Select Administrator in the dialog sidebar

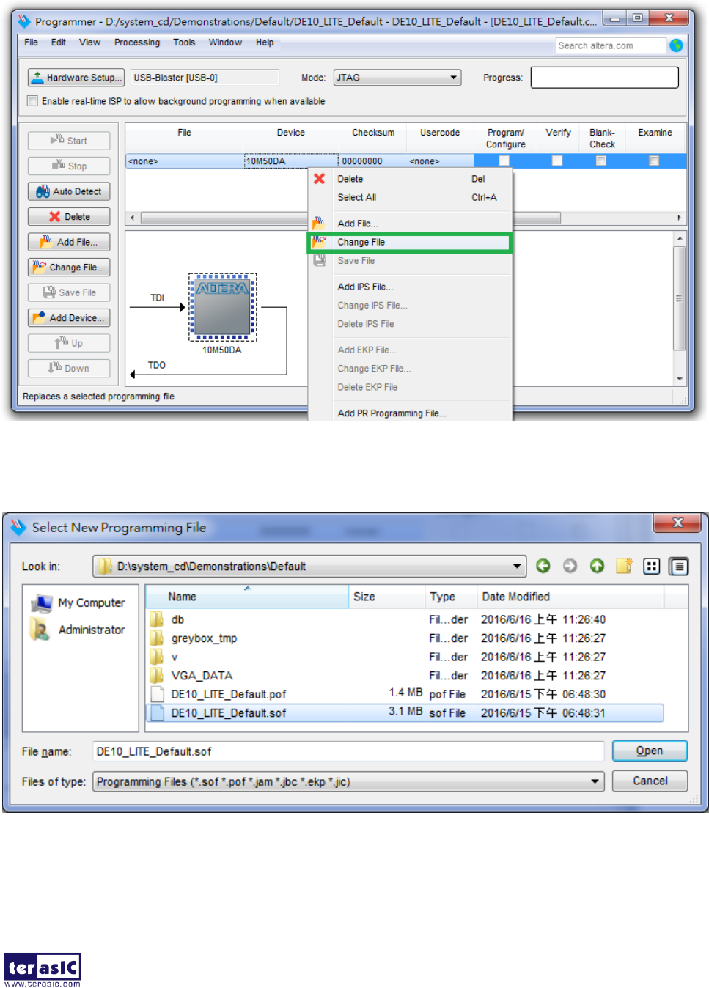click(78, 630)
